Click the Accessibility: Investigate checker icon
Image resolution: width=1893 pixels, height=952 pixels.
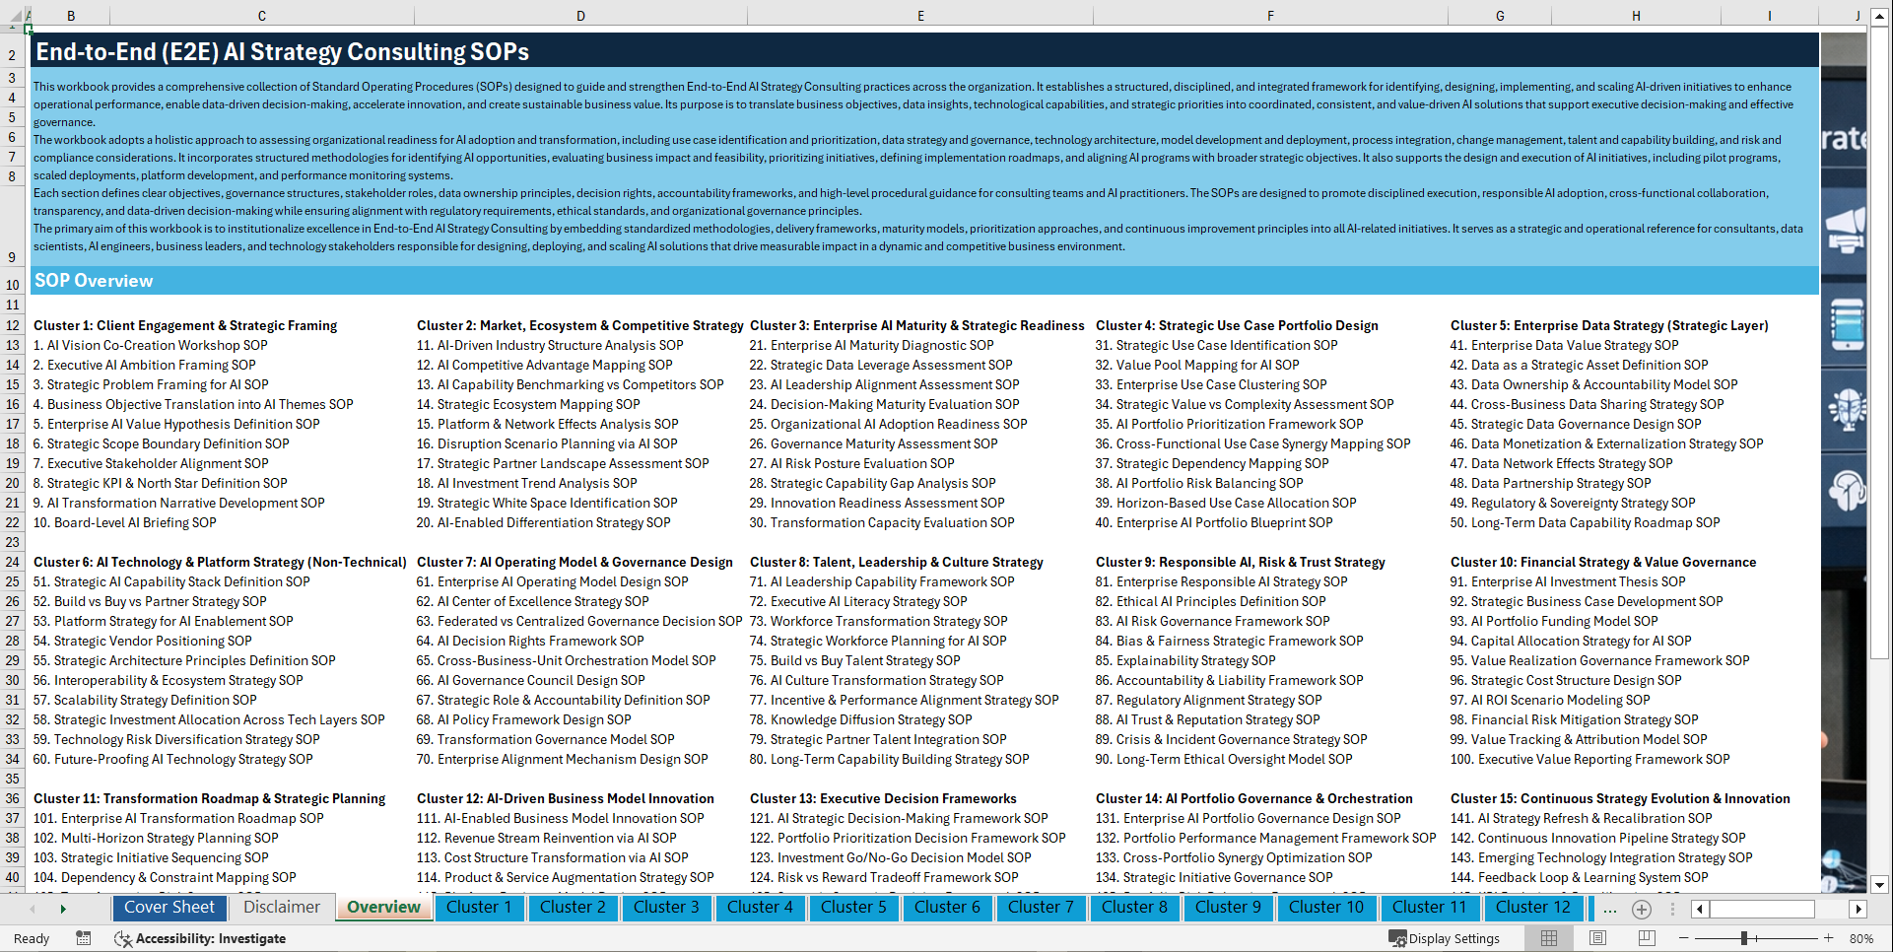(x=123, y=938)
